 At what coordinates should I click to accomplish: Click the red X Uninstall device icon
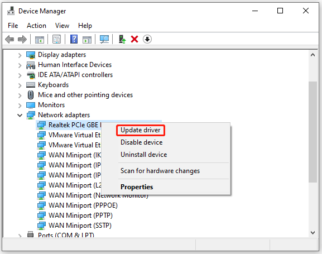[134, 39]
